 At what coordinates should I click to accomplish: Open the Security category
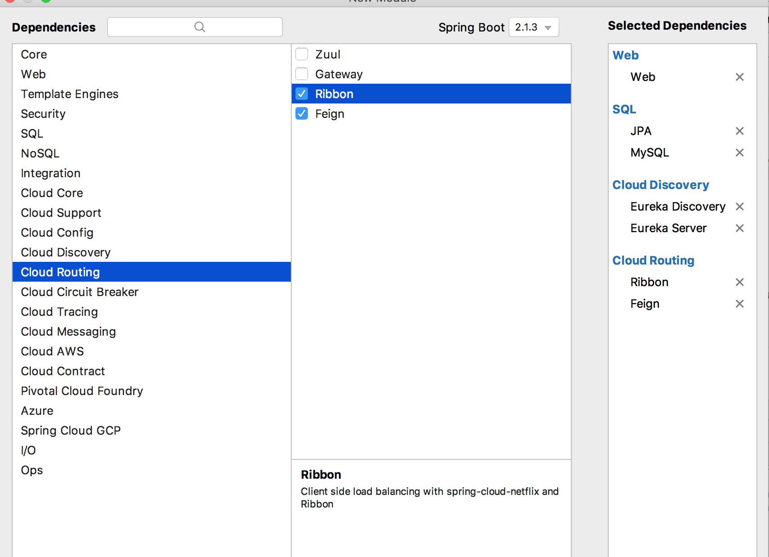coord(152,113)
